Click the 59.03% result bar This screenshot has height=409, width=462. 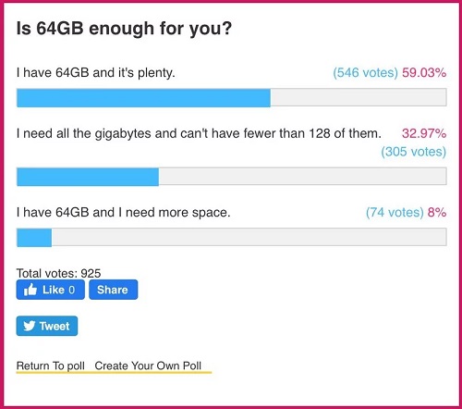[x=232, y=97]
